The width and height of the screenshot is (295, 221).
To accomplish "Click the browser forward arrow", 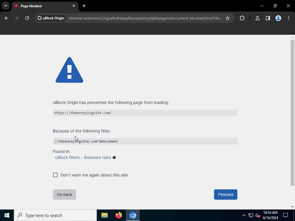I will (x=16, y=18).
